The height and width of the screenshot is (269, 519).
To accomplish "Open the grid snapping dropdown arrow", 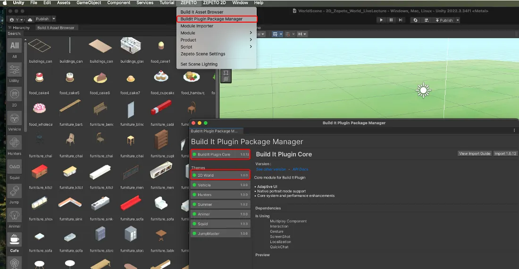I will point(293,34).
